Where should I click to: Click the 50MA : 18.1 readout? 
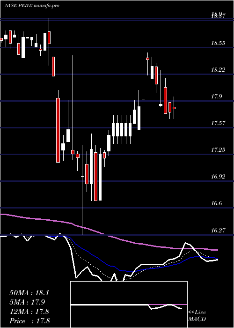click(29, 293)
